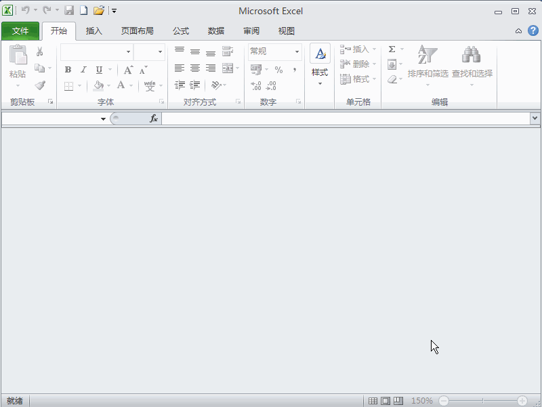Open 排序和筛选 sort and filter
The image size is (542, 407).
[x=428, y=66]
